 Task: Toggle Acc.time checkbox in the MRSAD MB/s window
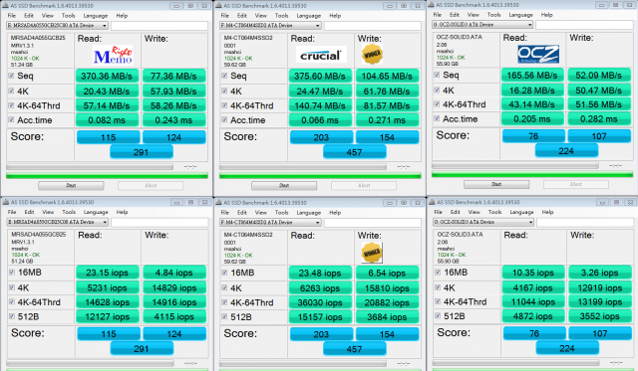tap(11, 119)
